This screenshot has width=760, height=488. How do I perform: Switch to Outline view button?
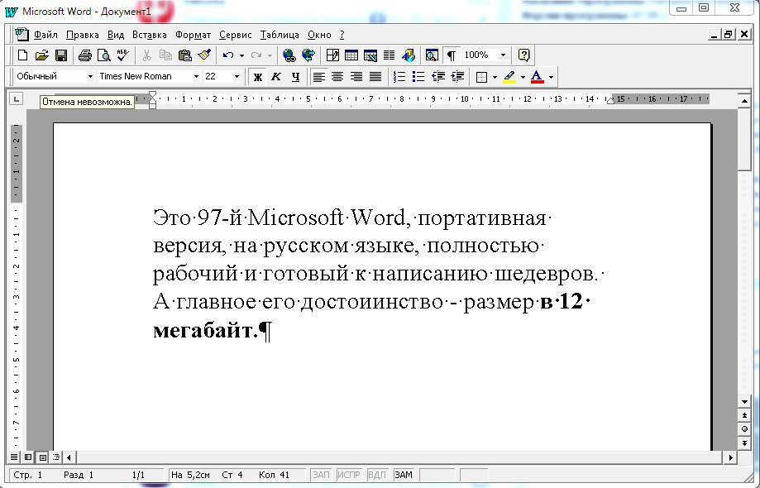57,457
